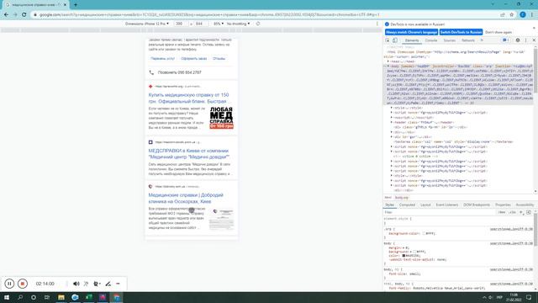Close the DevTools panel
538x303 pixels.
click(534, 40)
